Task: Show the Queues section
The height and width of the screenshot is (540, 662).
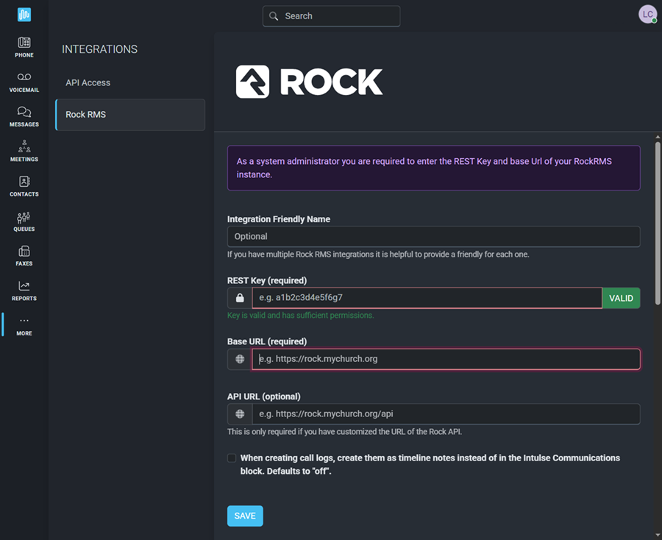Action: pyautogui.click(x=24, y=221)
